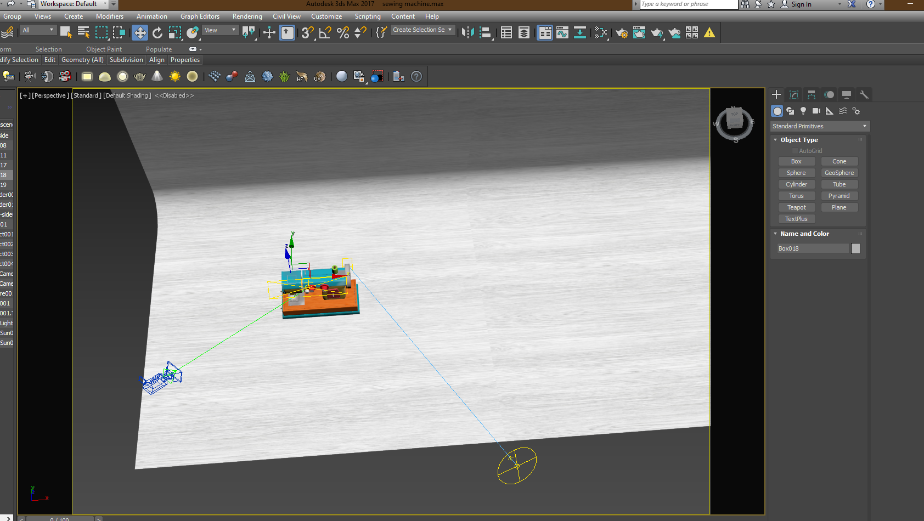Toggle Window/Crossing selection mode
The image size is (924, 521).
click(x=119, y=33)
